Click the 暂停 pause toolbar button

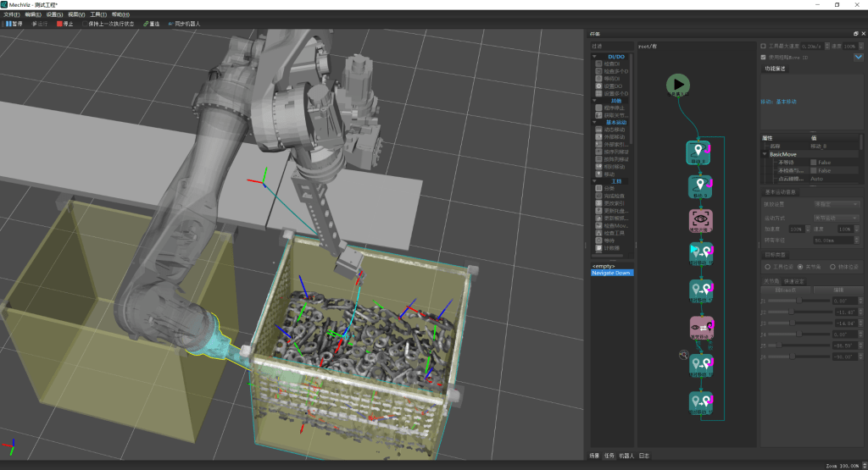(x=14, y=24)
